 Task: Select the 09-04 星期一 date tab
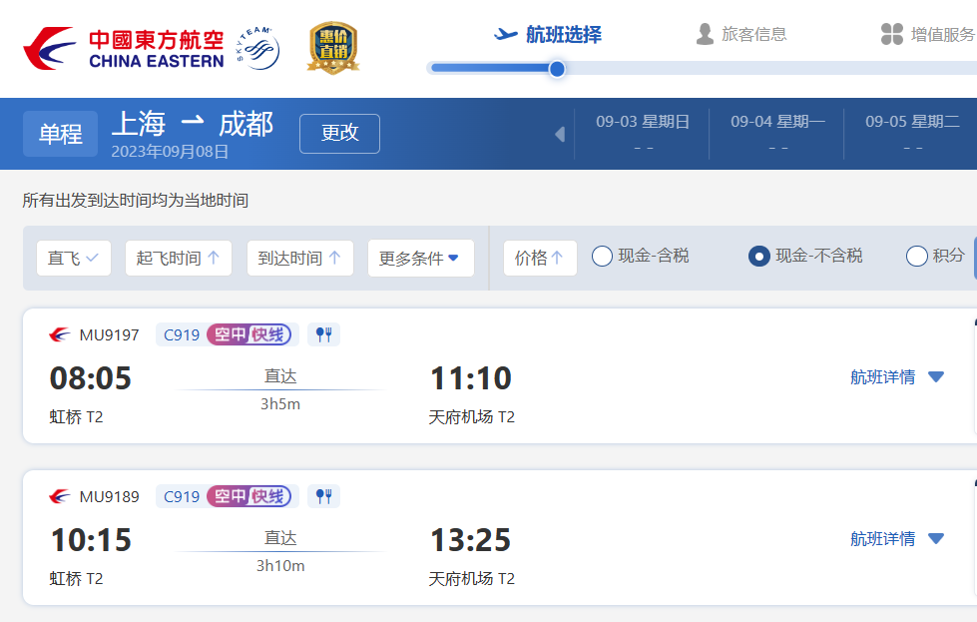tap(777, 134)
